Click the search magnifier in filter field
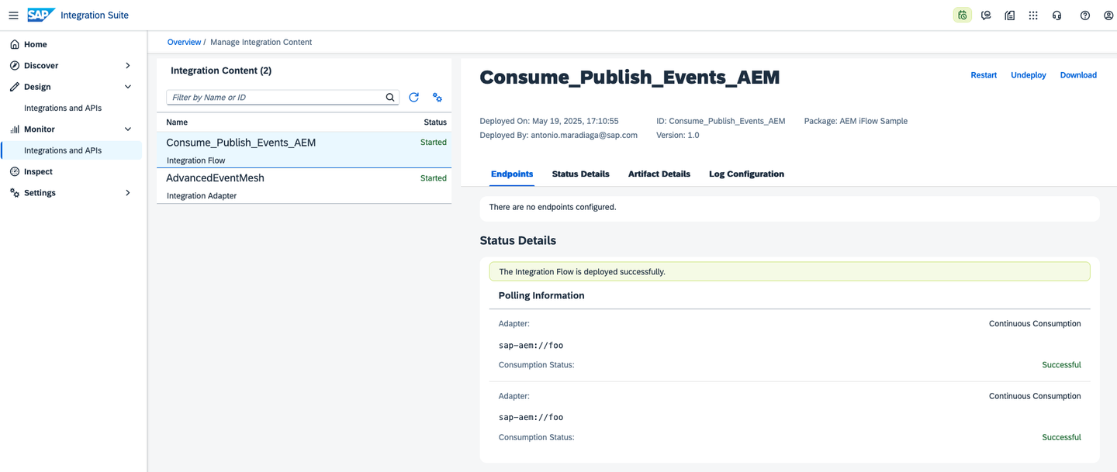1117x472 pixels. (390, 98)
